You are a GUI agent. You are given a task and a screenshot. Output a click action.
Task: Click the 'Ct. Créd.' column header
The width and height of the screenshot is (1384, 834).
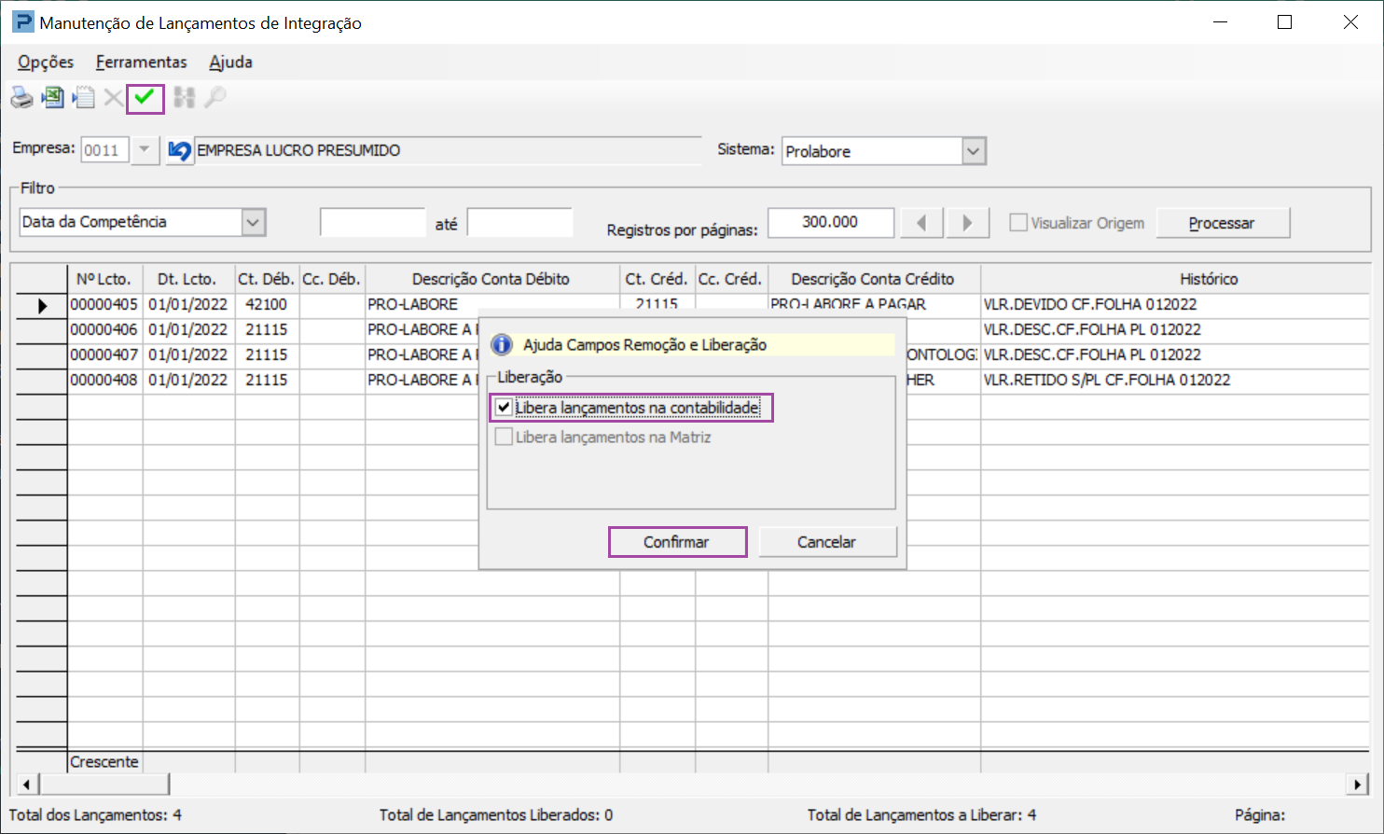click(657, 279)
